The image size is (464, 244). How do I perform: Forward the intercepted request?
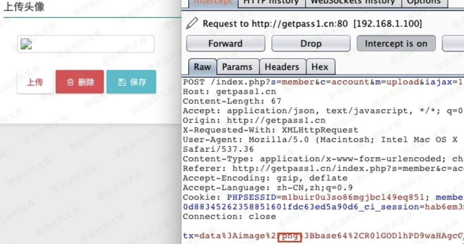(225, 44)
